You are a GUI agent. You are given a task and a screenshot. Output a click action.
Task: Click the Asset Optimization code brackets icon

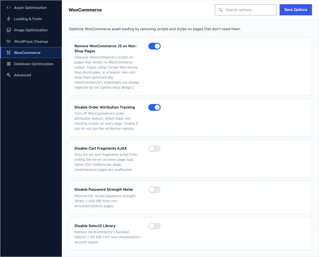click(9, 8)
